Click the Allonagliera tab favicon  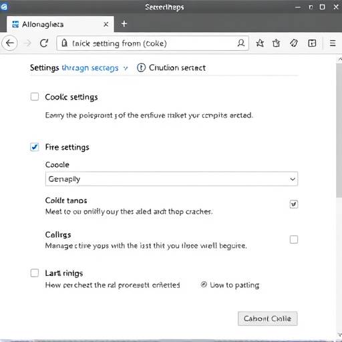(15, 24)
